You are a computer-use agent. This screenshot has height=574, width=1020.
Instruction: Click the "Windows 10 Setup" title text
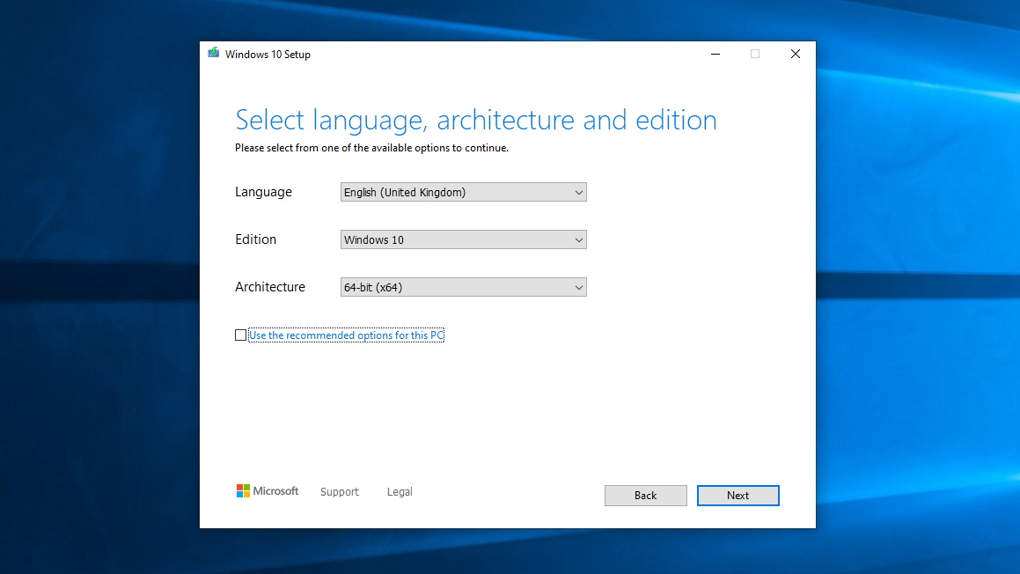pos(268,54)
